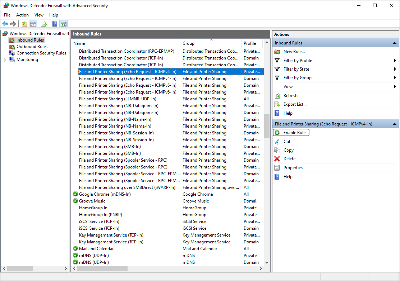Click the Inbound Rules tree icon
This screenshot has height=281, width=400.
coord(12,40)
